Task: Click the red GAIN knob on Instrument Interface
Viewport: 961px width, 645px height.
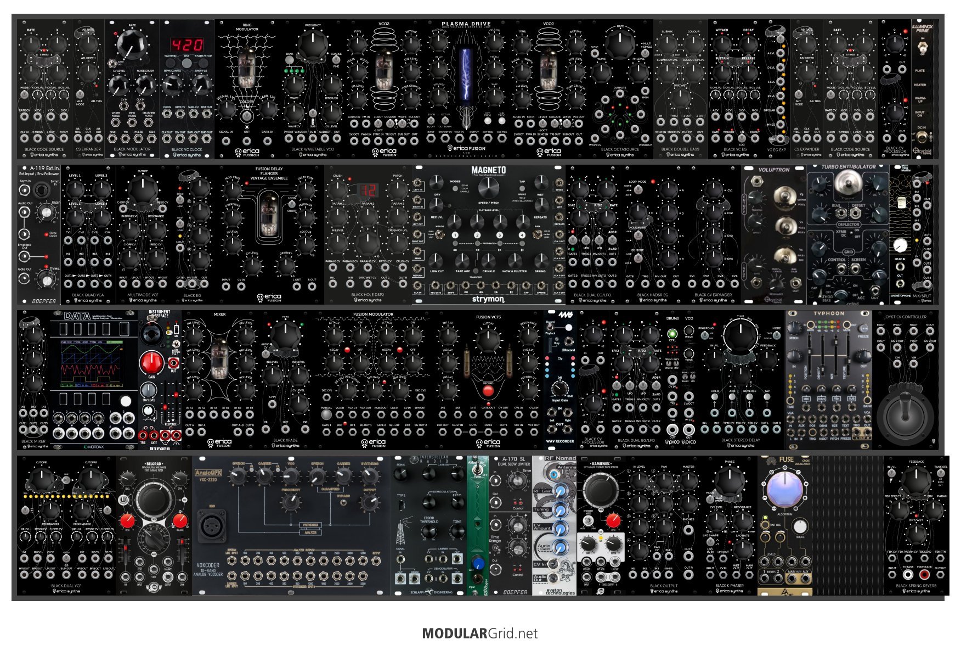Action: (x=151, y=362)
